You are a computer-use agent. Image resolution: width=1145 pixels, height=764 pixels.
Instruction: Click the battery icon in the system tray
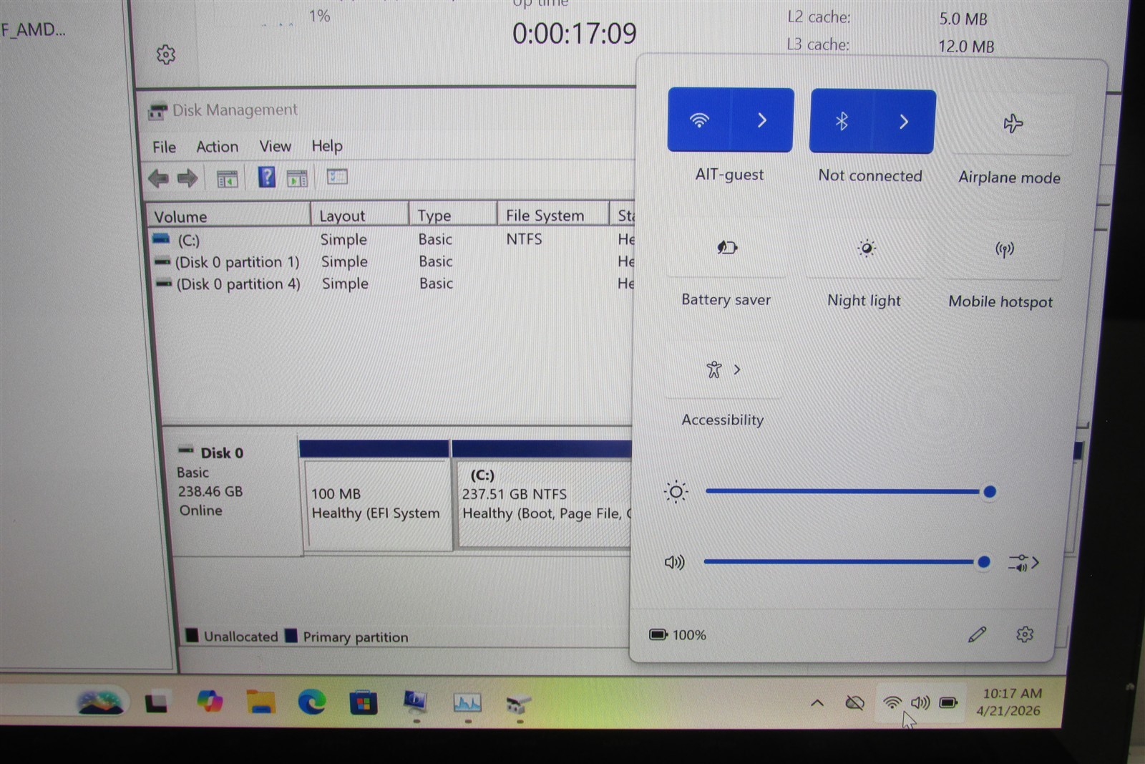[x=949, y=702]
